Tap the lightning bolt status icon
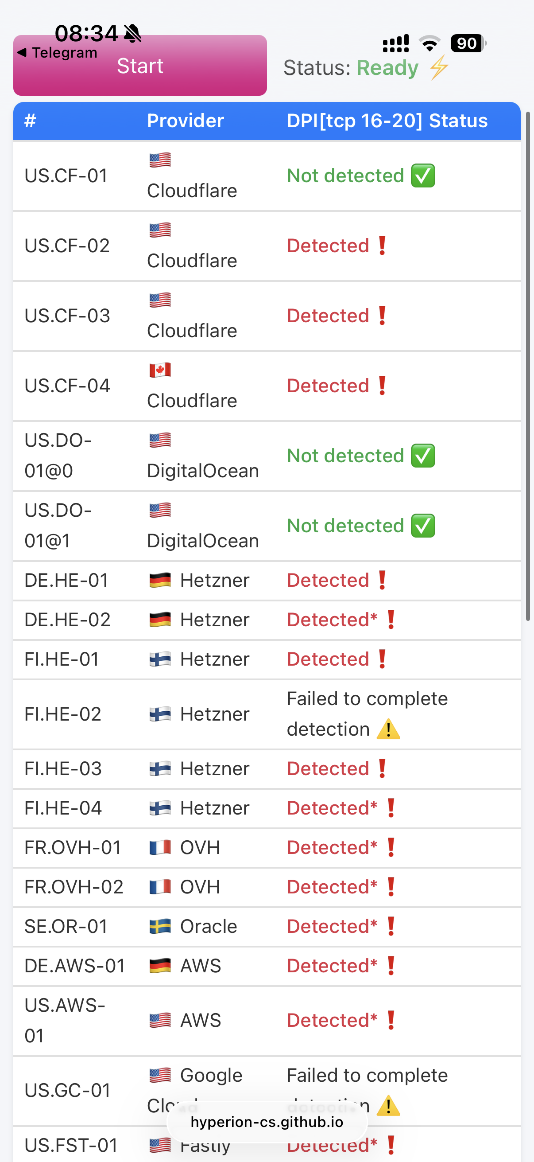The width and height of the screenshot is (534, 1162). (438, 68)
